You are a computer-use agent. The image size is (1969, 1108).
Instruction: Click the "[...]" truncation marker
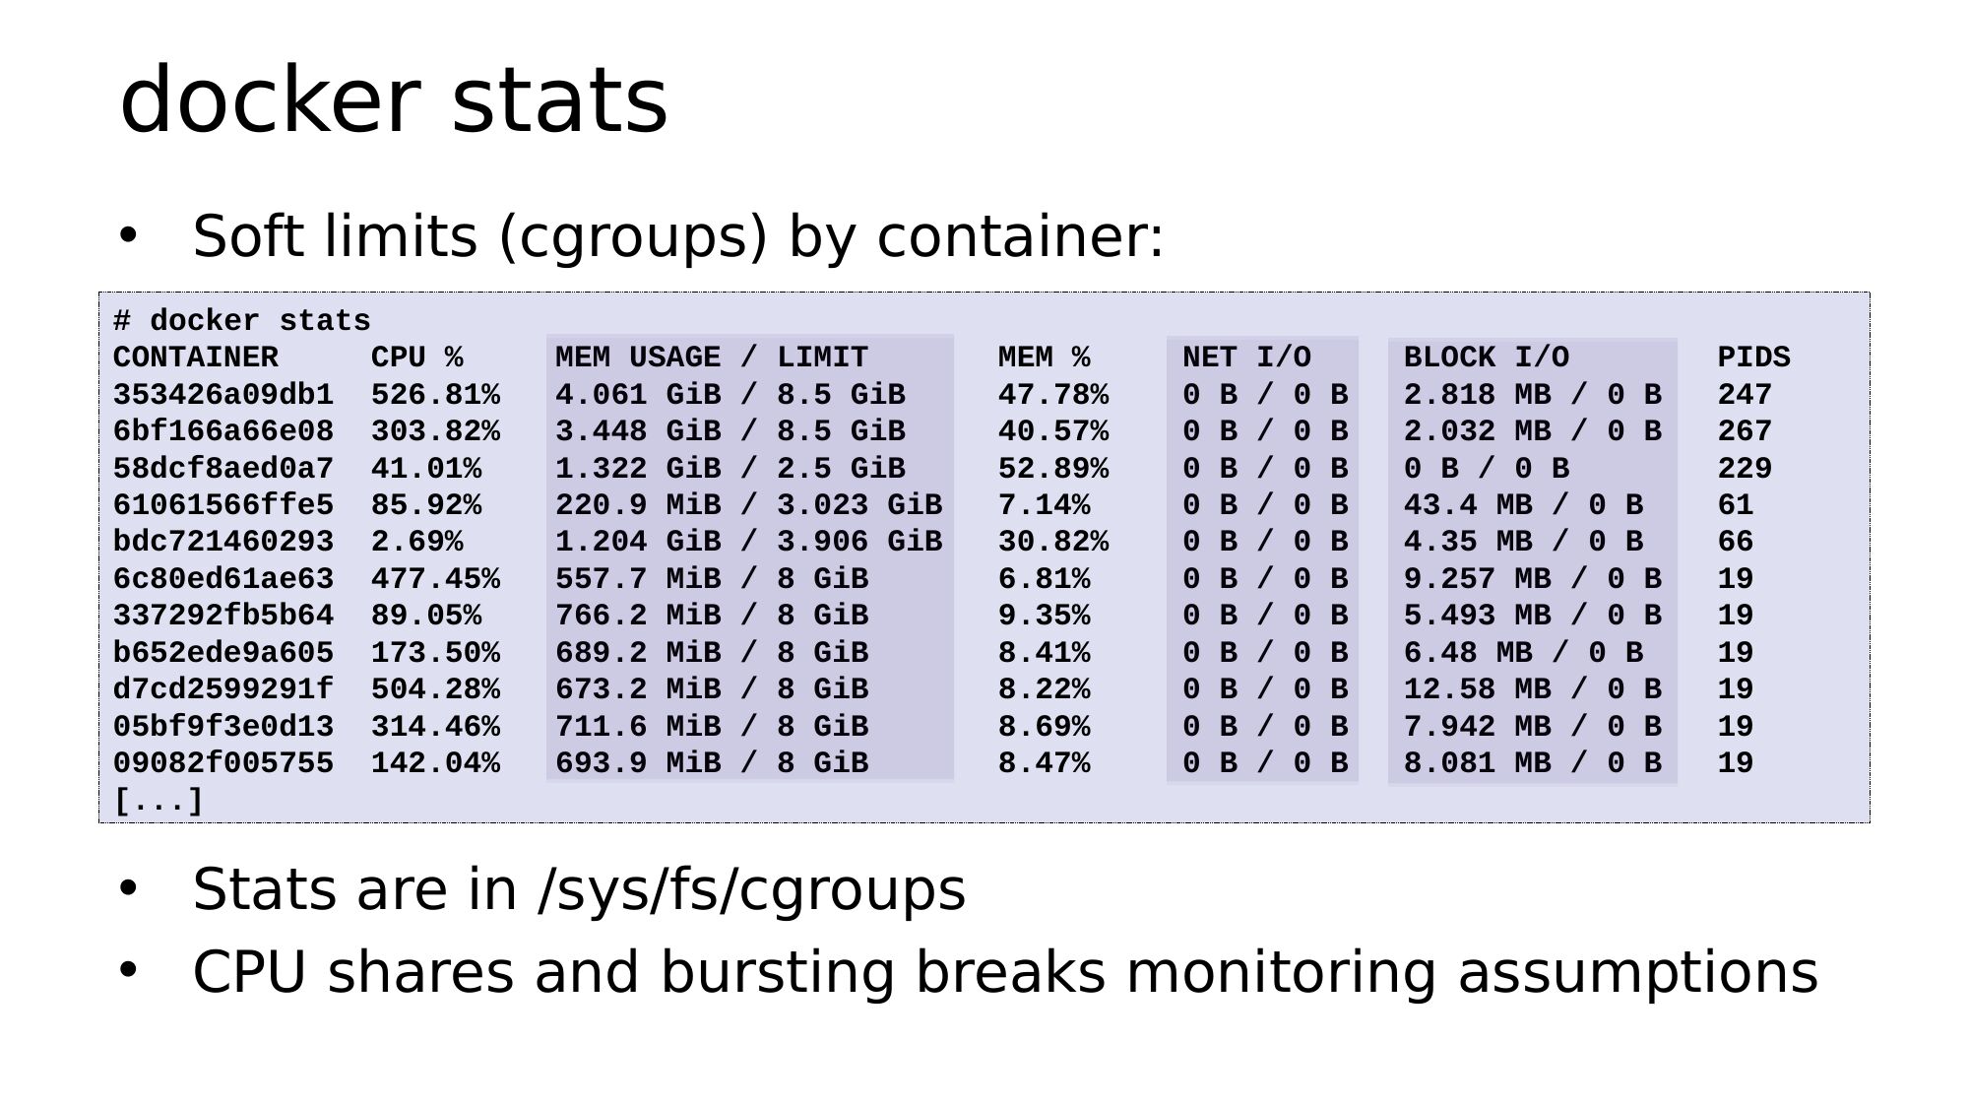pyautogui.click(x=159, y=801)
